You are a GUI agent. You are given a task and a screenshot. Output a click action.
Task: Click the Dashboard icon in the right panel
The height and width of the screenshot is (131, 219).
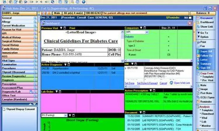(198, 22)
